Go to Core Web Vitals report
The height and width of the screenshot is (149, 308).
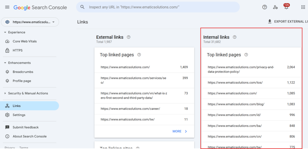click(25, 41)
